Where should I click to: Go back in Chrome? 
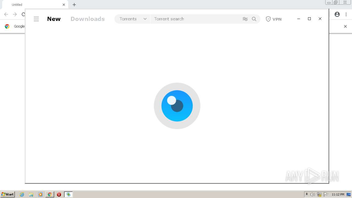tap(6, 14)
